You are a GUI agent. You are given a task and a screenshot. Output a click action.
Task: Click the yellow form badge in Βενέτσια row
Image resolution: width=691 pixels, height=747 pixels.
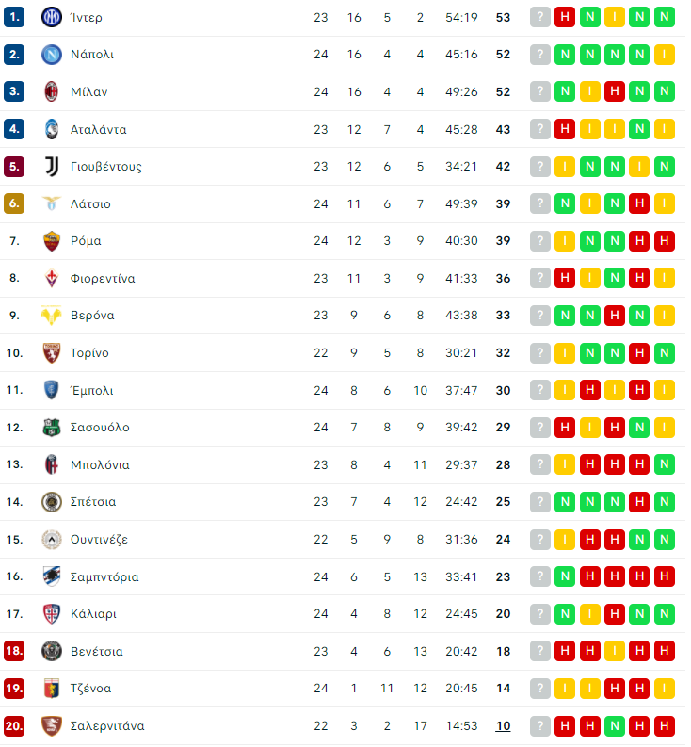[x=615, y=651]
